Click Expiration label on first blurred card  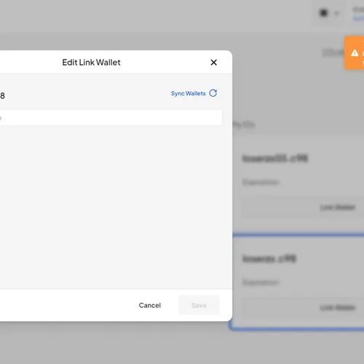coord(261,182)
